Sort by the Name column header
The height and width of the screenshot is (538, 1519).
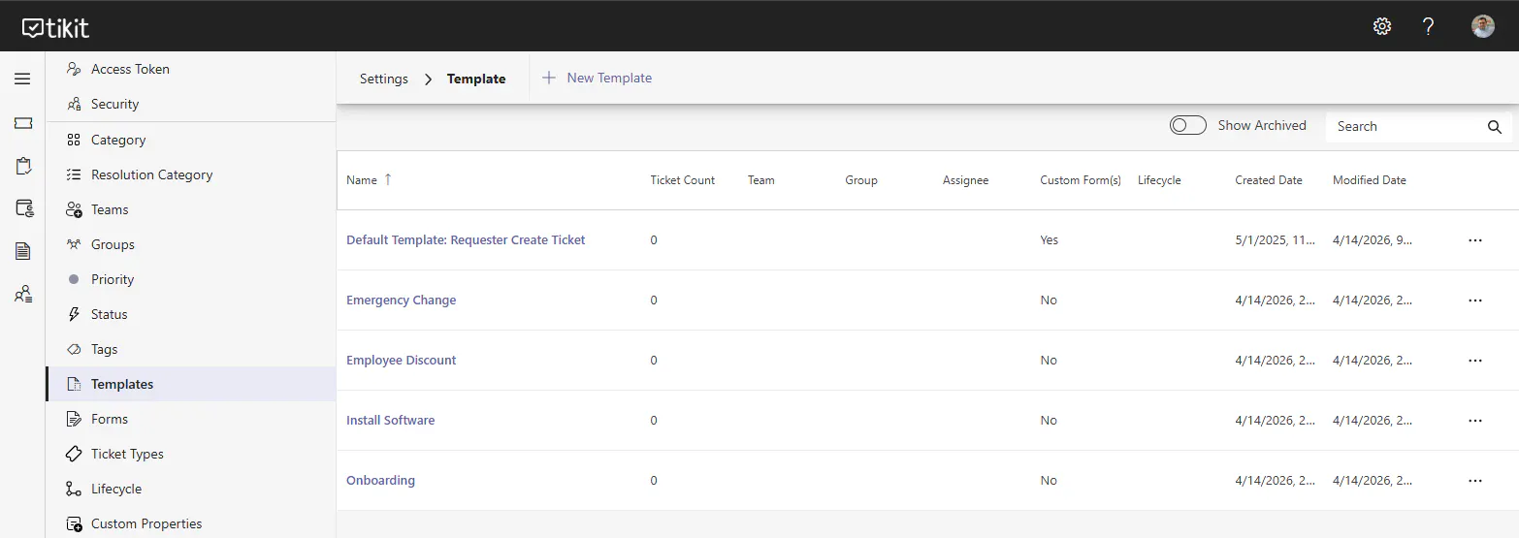click(x=362, y=180)
